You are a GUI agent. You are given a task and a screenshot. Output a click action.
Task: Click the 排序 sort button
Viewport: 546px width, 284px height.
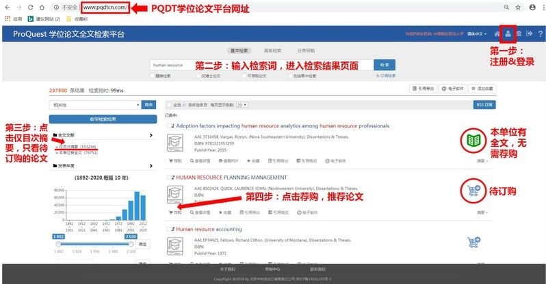[x=148, y=104]
